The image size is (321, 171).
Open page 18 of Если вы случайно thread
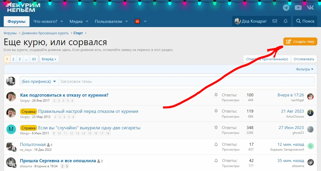108,133
